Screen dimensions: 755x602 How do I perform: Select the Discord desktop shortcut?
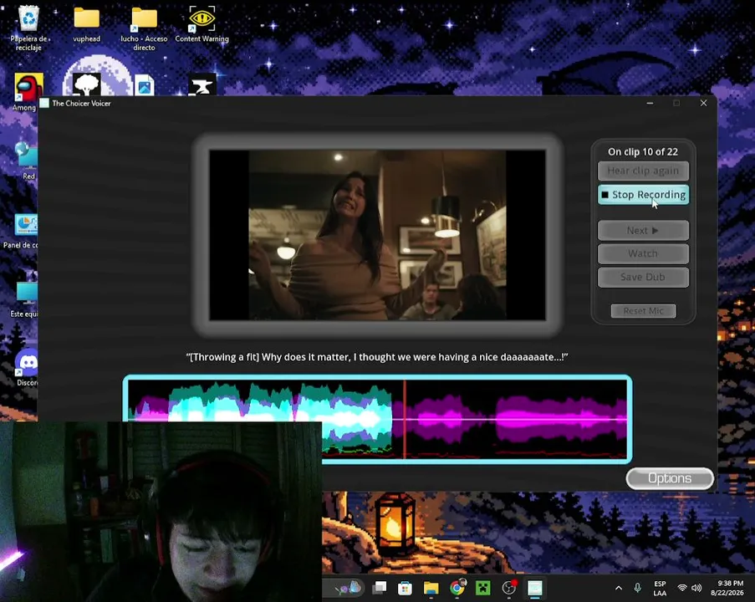tap(27, 369)
